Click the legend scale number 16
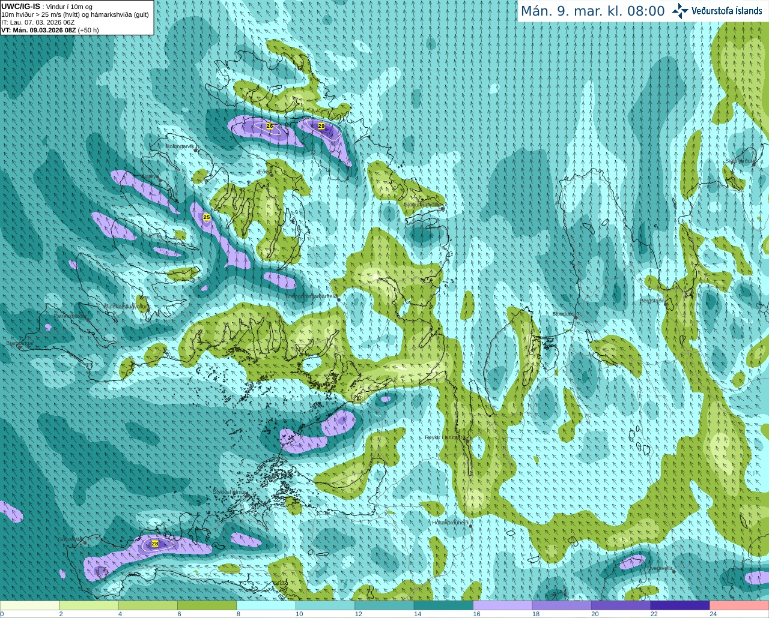Screen dimensions: 769x618 (x=476, y=614)
